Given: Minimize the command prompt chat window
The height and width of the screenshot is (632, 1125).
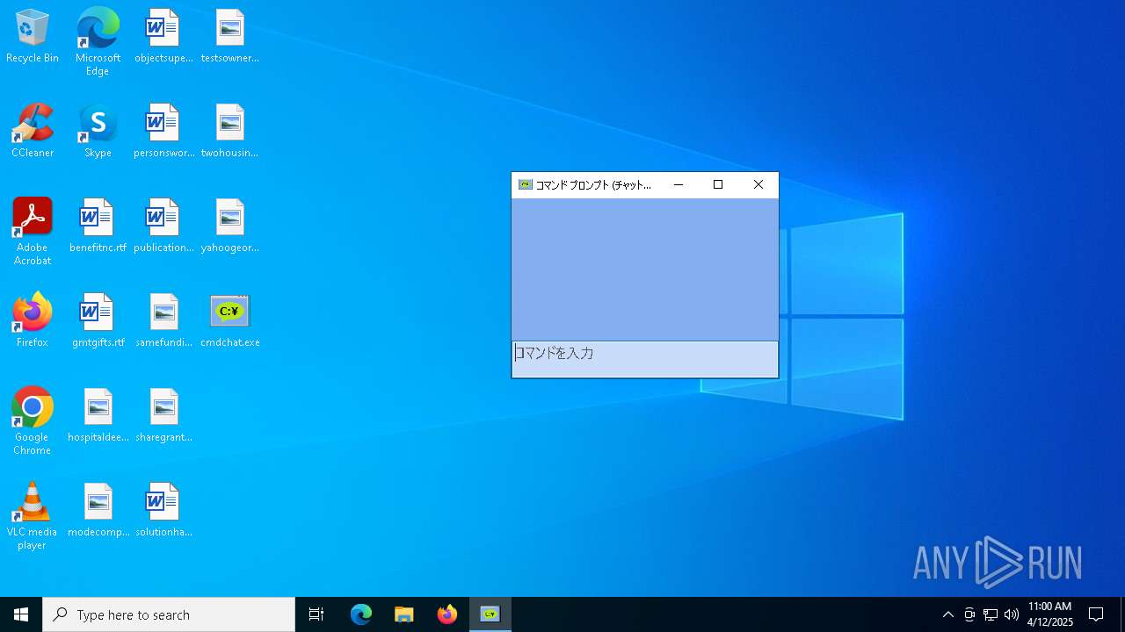Looking at the screenshot, I should pyautogui.click(x=678, y=185).
